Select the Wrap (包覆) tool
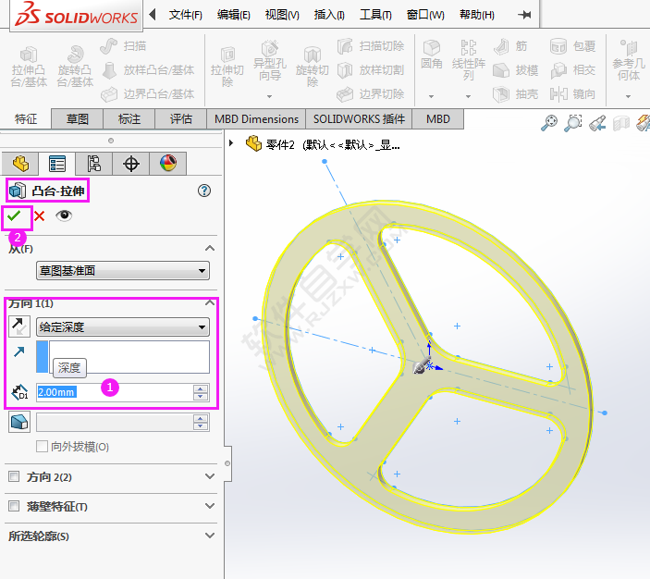The height and width of the screenshot is (579, 650). (573, 46)
